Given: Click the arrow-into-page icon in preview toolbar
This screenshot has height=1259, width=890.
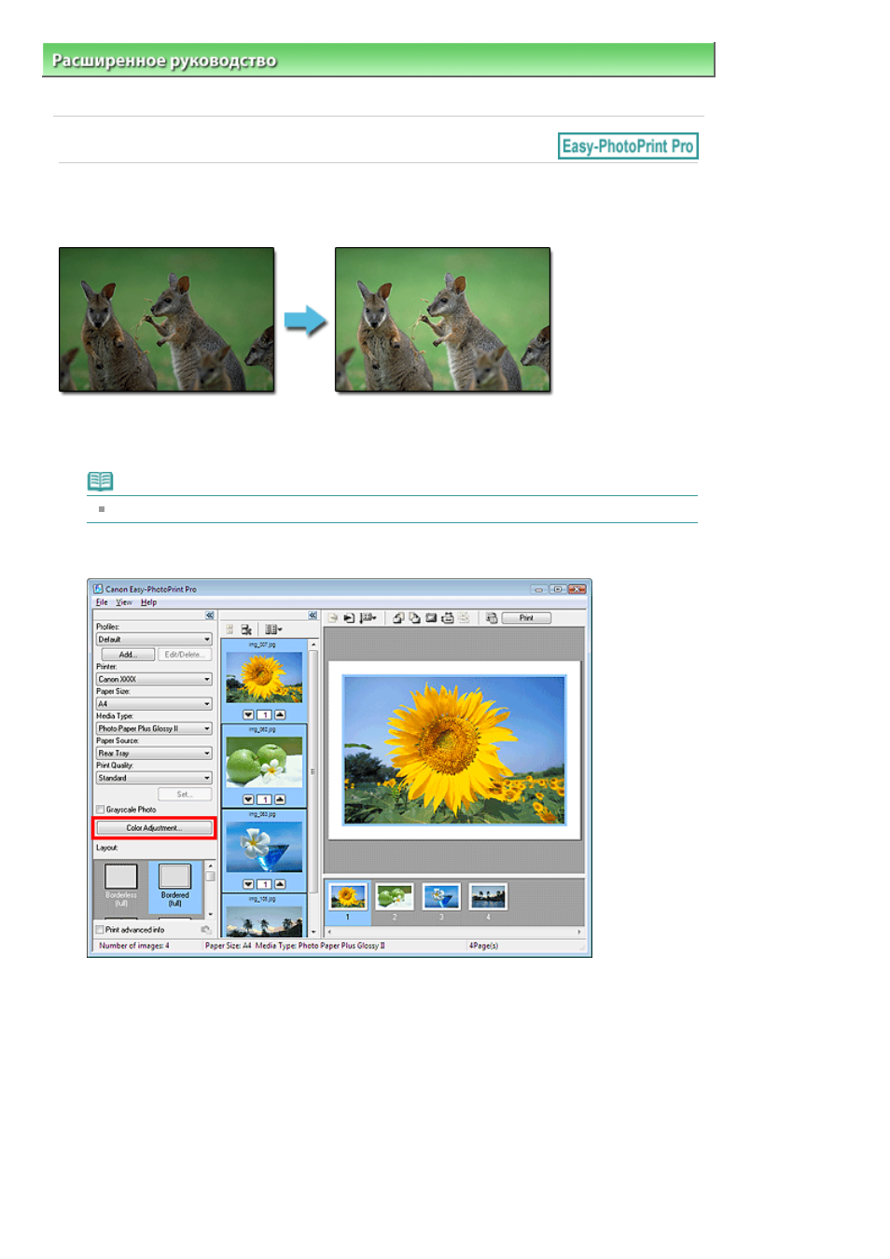Looking at the screenshot, I should tap(349, 617).
